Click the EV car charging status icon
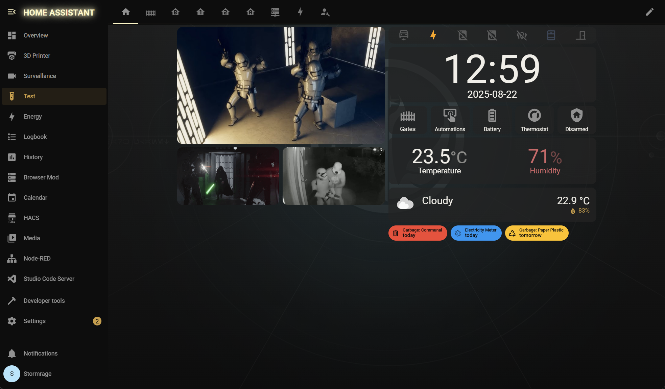Image resolution: width=665 pixels, height=389 pixels. point(404,35)
